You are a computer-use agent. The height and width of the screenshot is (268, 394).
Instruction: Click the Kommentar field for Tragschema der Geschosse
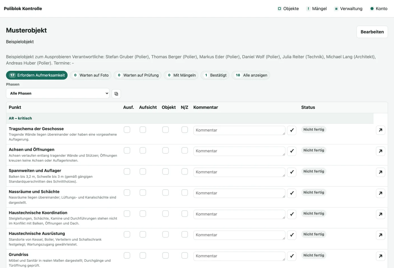point(239,130)
